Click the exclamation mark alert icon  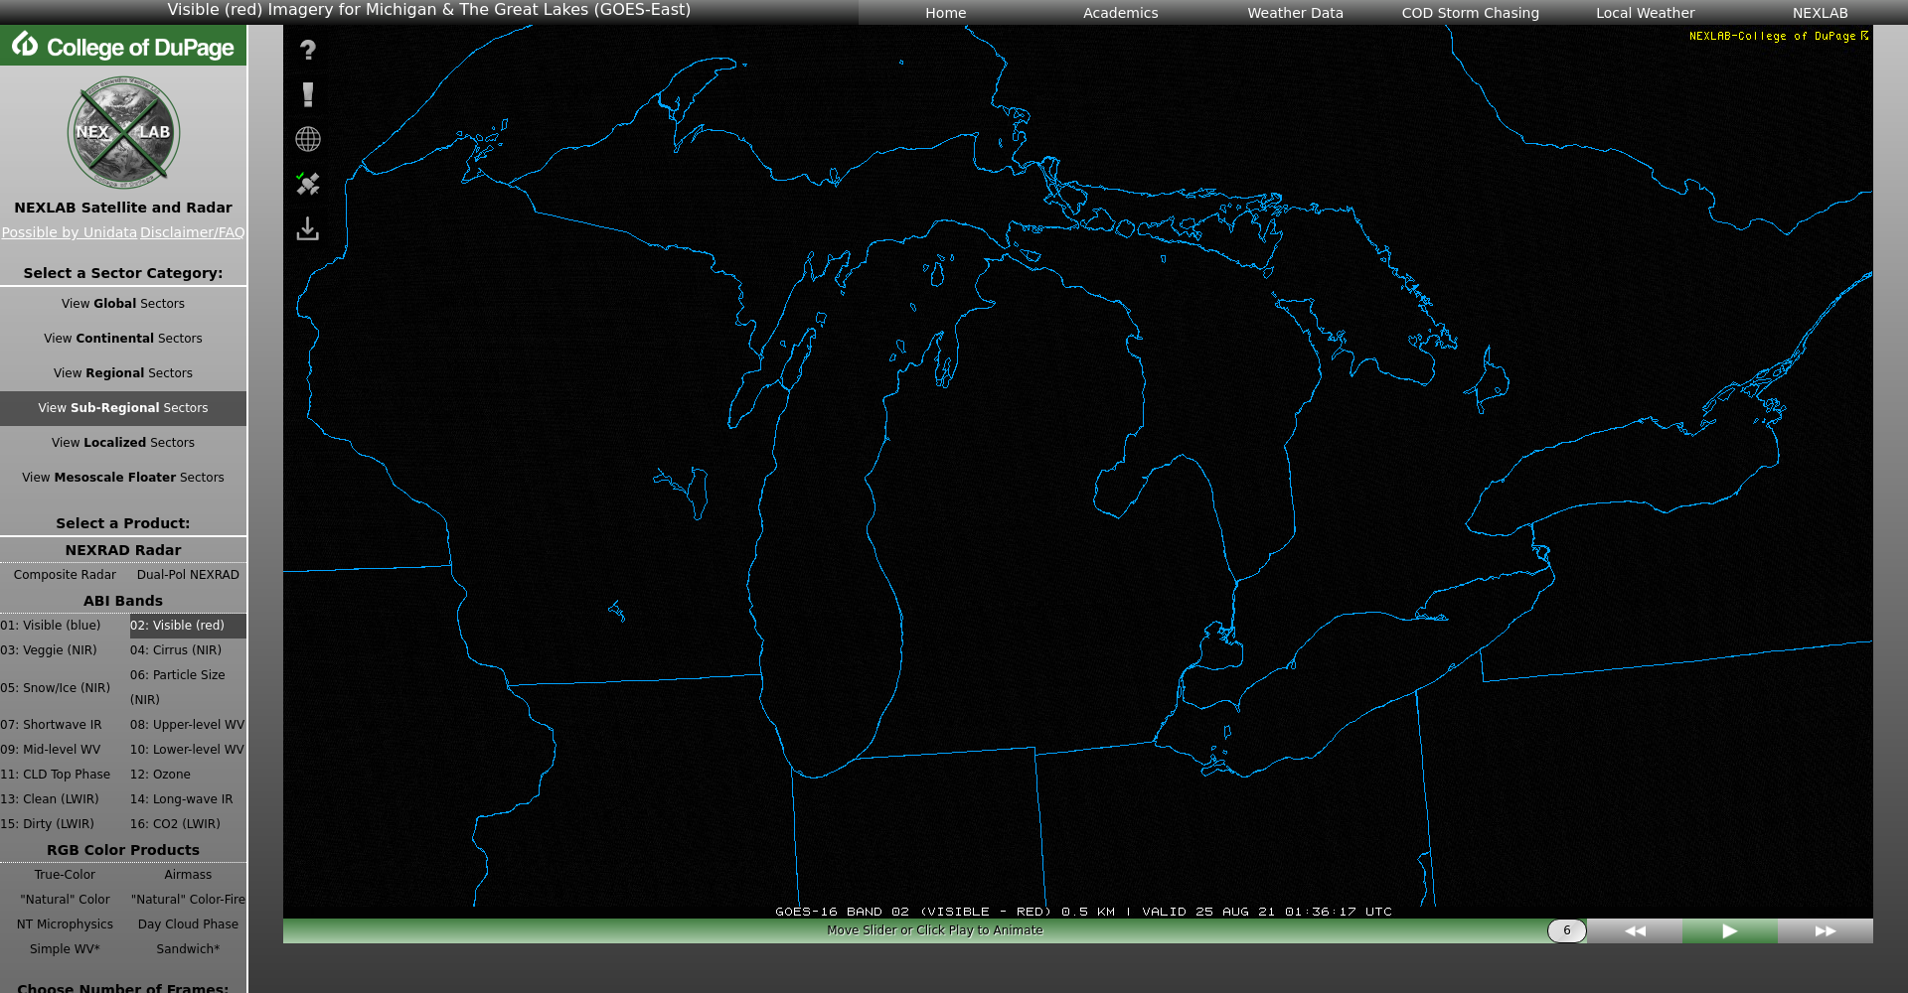coord(308,95)
